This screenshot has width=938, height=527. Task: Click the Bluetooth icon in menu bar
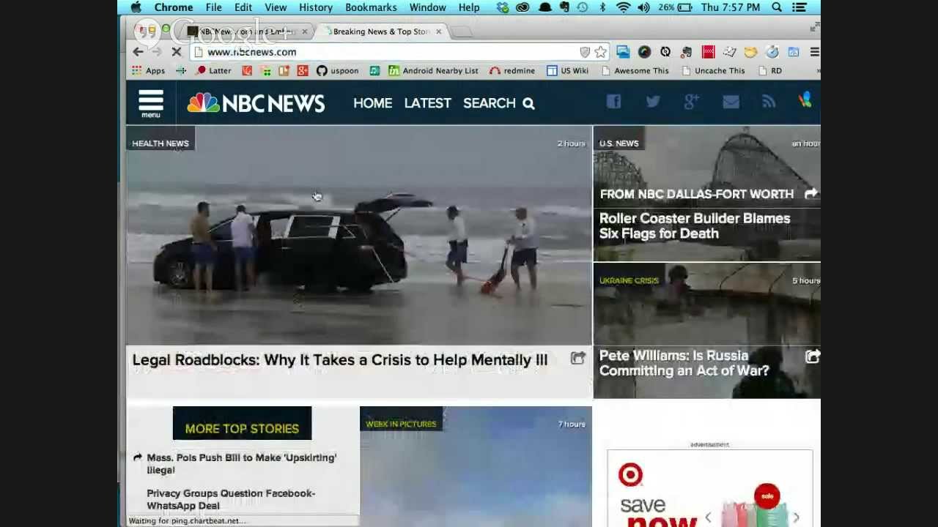click(x=602, y=7)
